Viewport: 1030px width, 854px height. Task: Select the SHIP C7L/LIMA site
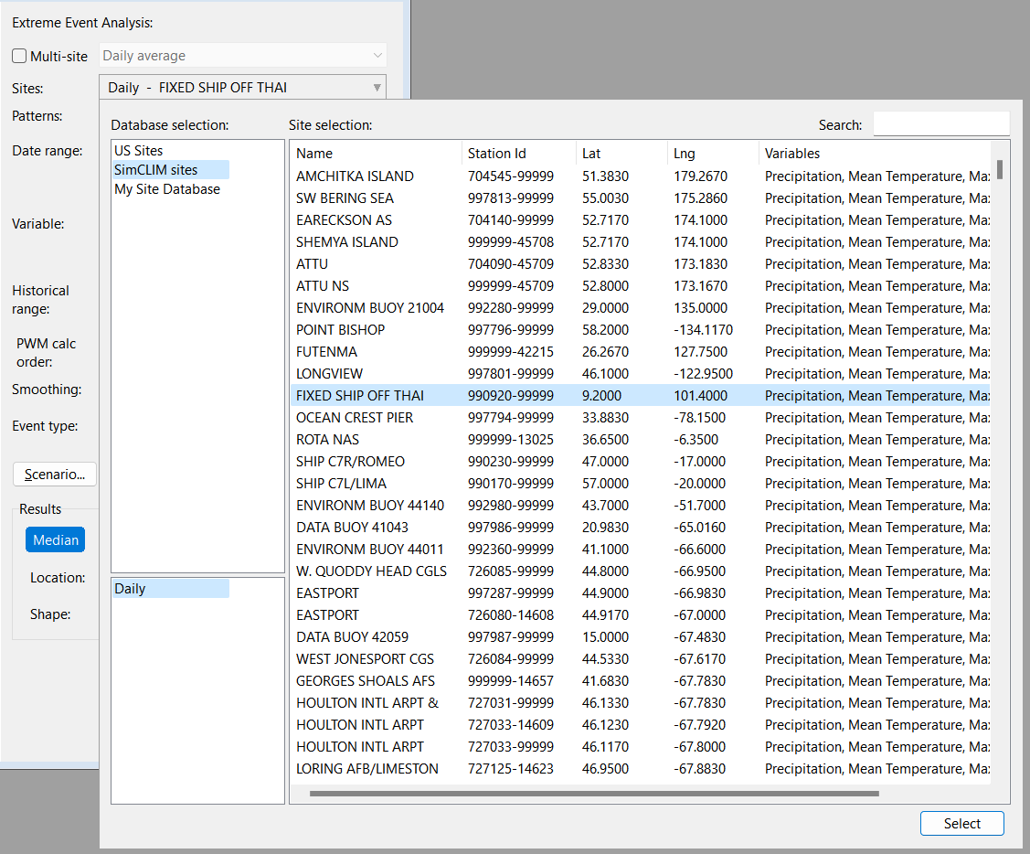click(641, 483)
